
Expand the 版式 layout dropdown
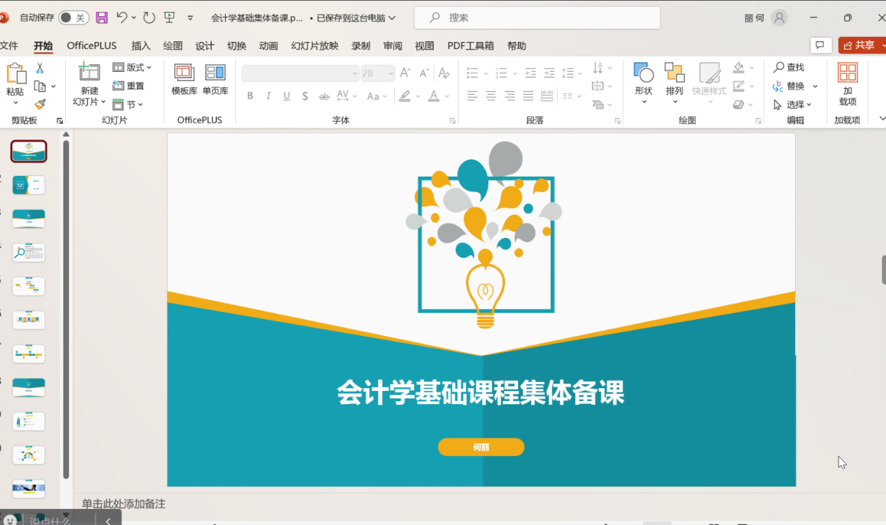[132, 68]
